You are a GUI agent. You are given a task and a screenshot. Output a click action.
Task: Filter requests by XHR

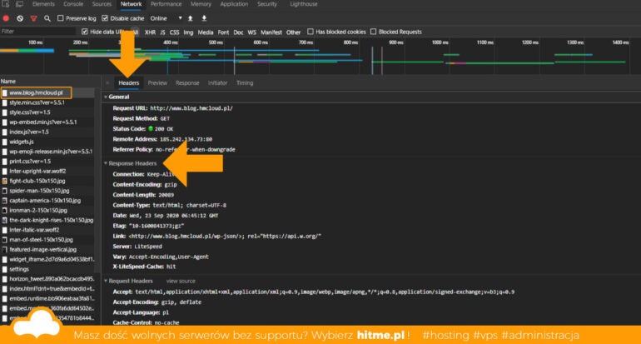click(150, 32)
